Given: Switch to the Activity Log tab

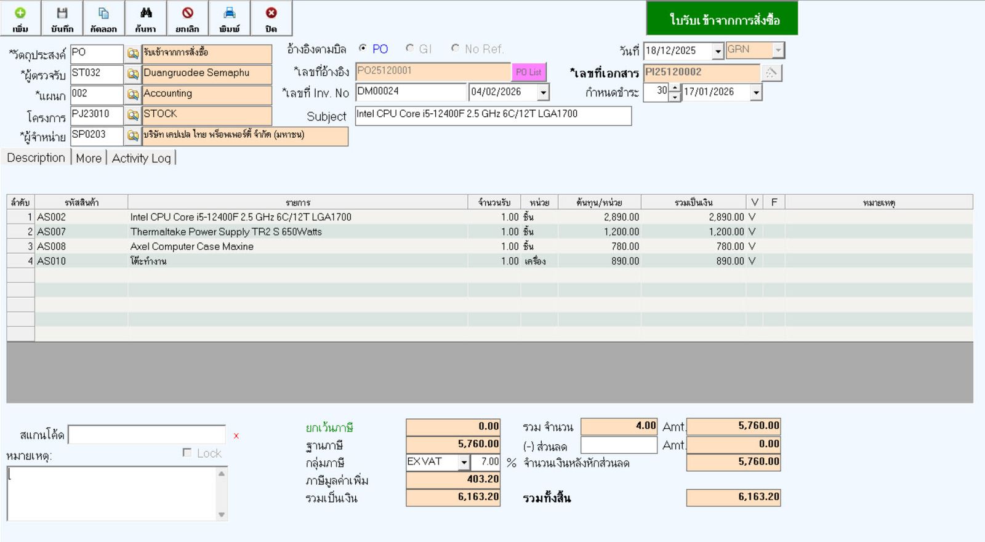Looking at the screenshot, I should pos(141,158).
